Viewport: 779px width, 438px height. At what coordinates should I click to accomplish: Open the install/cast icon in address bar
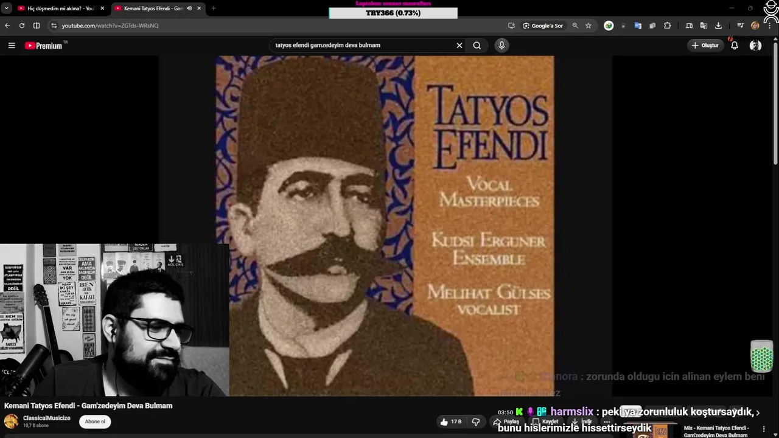[x=511, y=26]
